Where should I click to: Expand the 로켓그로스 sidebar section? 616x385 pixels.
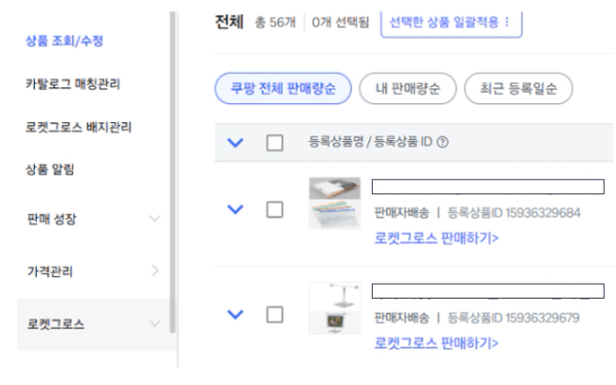tap(155, 325)
